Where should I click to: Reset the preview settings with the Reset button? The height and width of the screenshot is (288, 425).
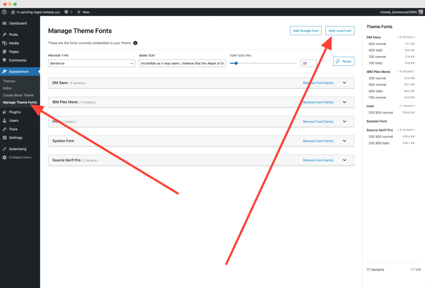coord(343,61)
